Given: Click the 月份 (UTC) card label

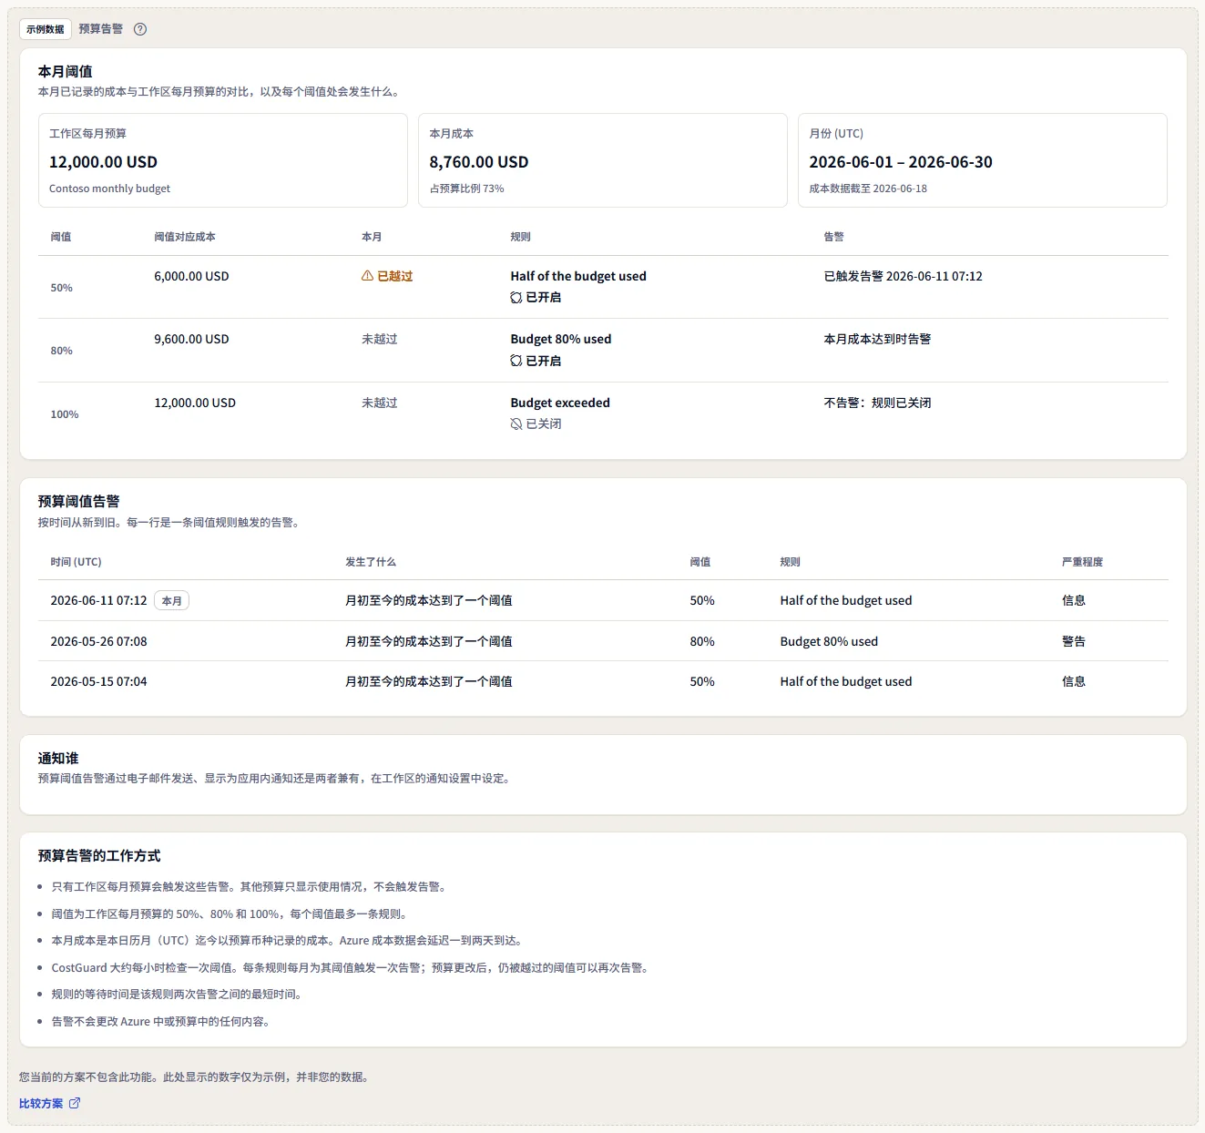Looking at the screenshot, I should [x=836, y=133].
